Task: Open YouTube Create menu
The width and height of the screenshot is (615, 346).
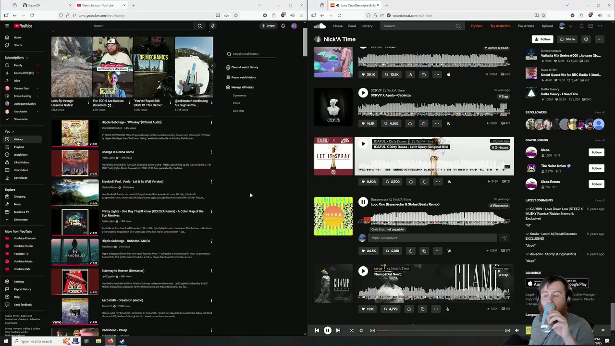Action: (268, 26)
